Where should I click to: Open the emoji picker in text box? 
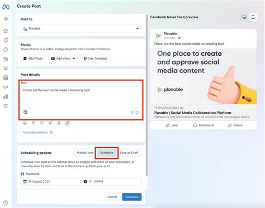(138, 113)
